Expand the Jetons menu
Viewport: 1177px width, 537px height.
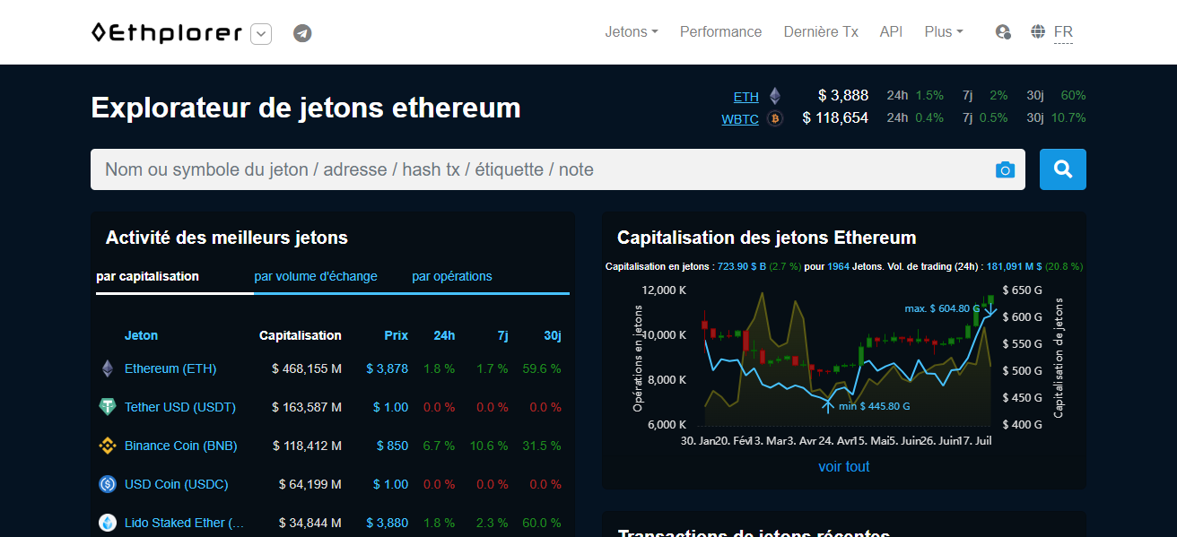[632, 32]
